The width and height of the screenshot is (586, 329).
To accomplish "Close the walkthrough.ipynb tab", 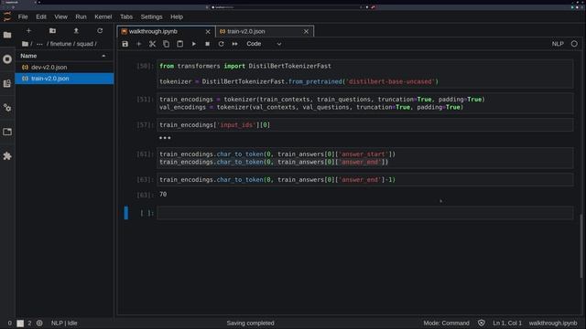I will coord(208,32).
